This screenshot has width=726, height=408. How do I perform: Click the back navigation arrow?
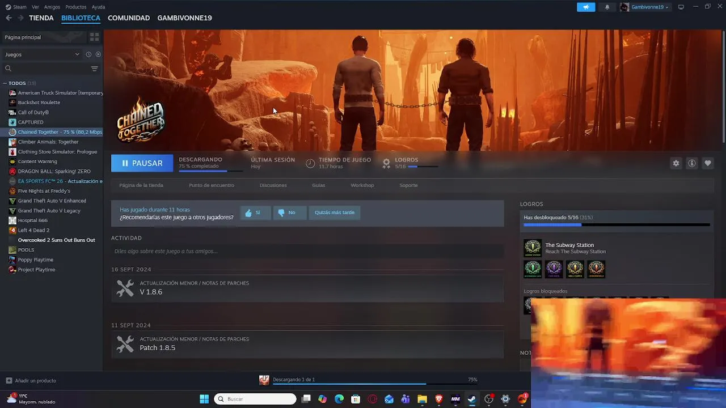click(9, 18)
